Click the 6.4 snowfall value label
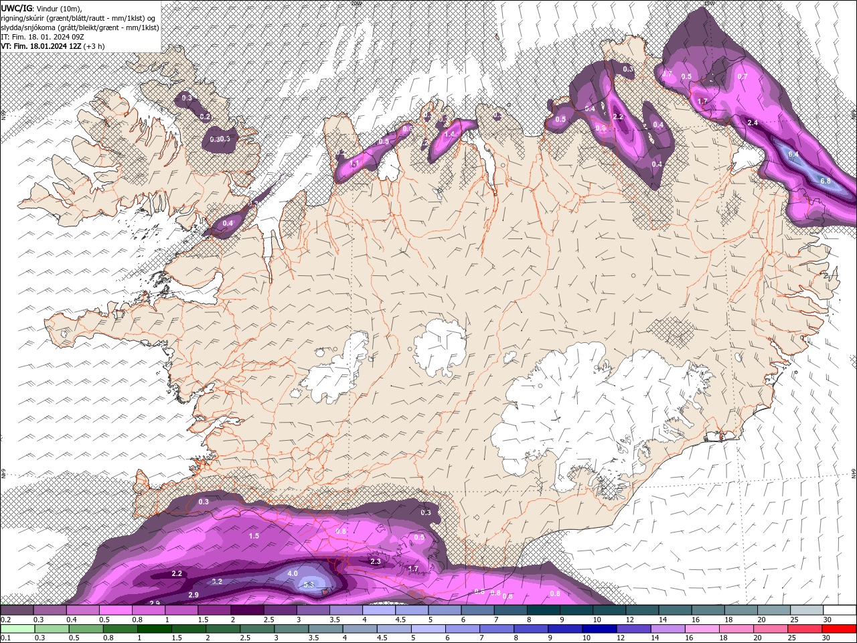Viewport: 857px width, 643px height. click(x=793, y=155)
